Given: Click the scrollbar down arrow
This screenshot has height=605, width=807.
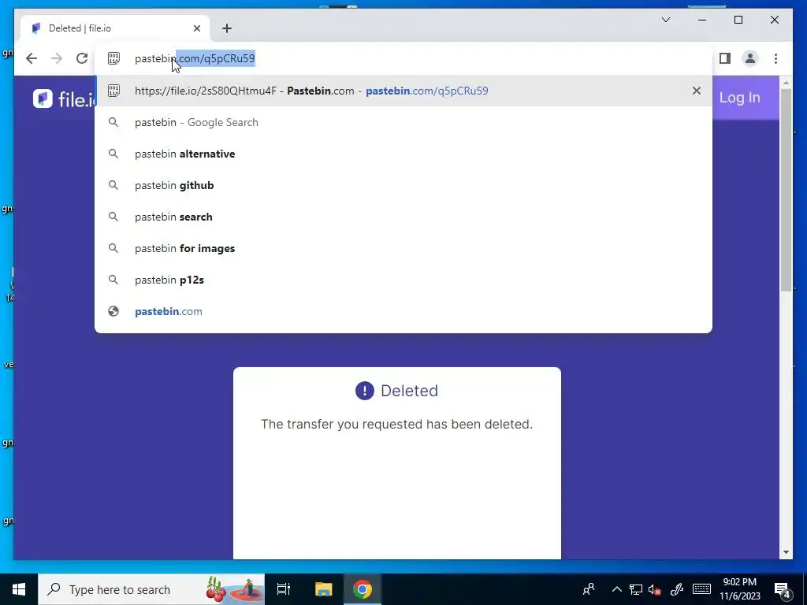Looking at the screenshot, I should point(786,552).
